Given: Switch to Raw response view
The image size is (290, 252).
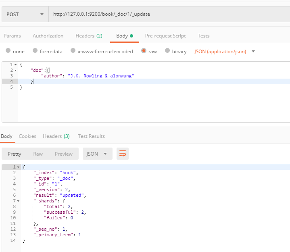Looking at the screenshot, I should click(38, 154).
